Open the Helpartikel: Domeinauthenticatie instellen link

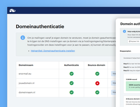click(53, 51)
